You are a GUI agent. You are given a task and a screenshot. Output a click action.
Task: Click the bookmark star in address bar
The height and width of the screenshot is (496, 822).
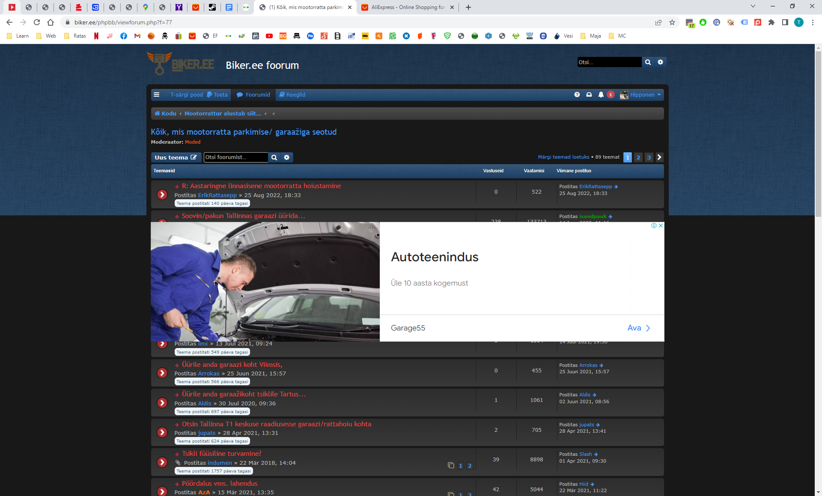pyautogui.click(x=672, y=22)
